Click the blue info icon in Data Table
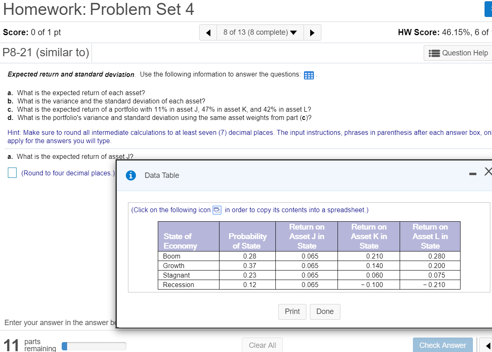Image resolution: width=492 pixels, height=352 pixels. pyautogui.click(x=131, y=175)
